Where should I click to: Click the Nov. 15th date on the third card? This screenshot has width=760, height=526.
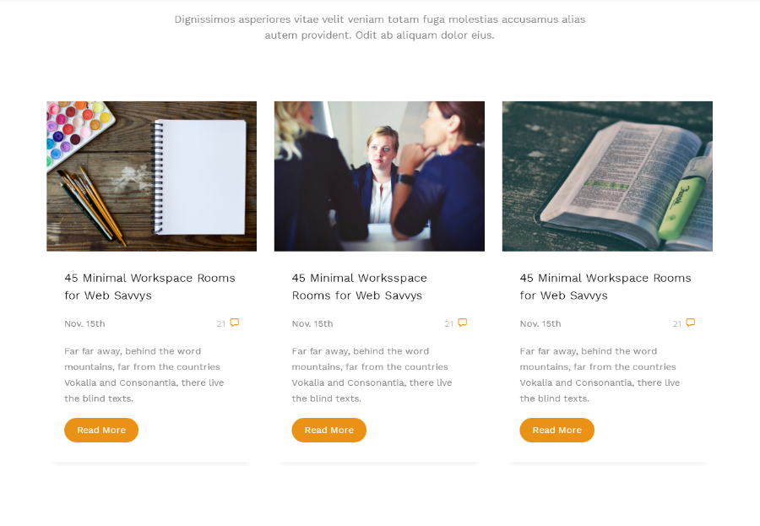(x=540, y=324)
